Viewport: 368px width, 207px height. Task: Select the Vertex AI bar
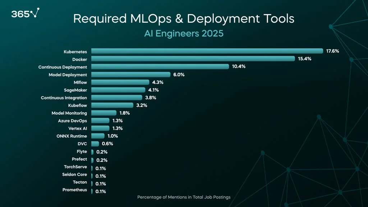click(100, 128)
